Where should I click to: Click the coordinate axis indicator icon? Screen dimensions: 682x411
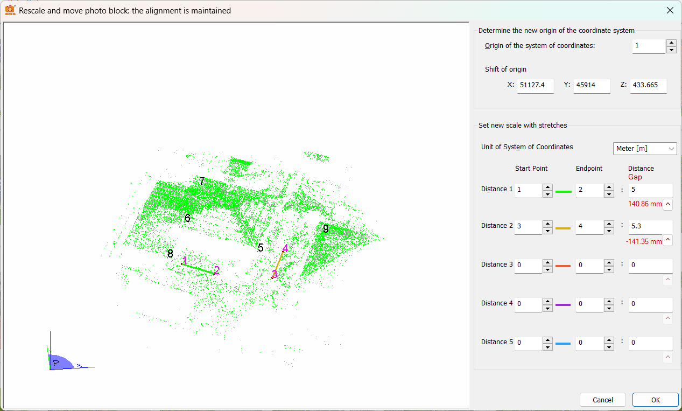click(65, 360)
